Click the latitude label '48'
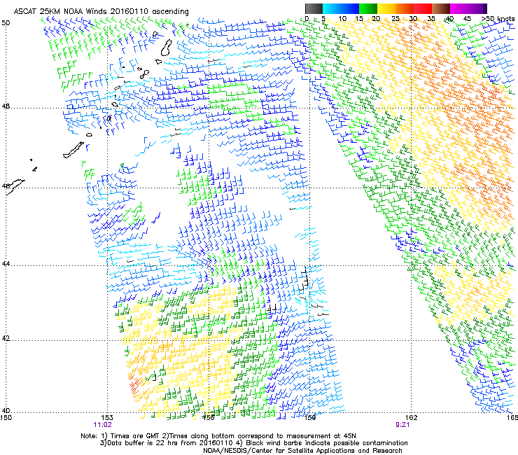 (x=6, y=106)
